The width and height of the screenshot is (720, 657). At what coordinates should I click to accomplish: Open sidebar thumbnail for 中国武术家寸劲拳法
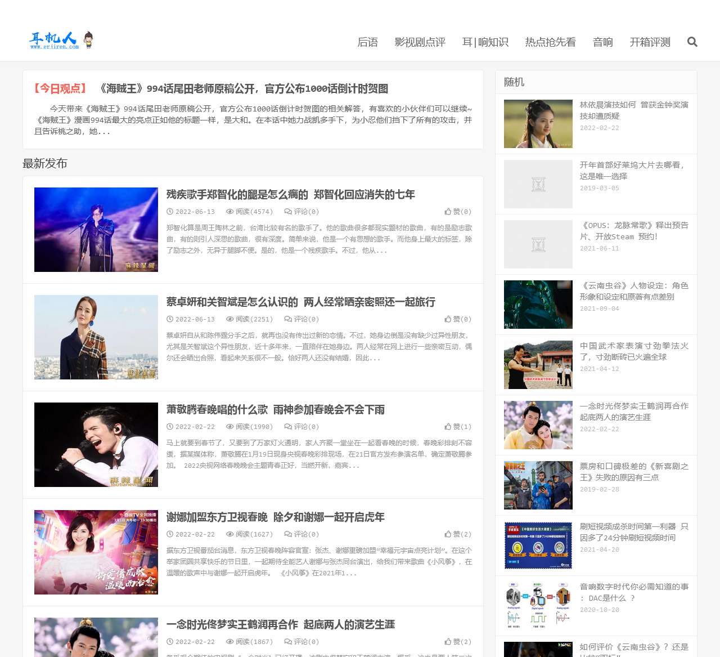click(x=538, y=365)
